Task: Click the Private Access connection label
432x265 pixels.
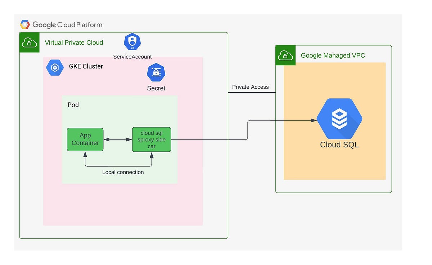Action: point(251,87)
